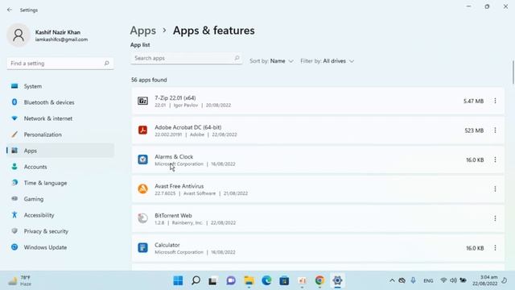Open Windows Update settings
The width and height of the screenshot is (515, 290).
tap(60, 247)
